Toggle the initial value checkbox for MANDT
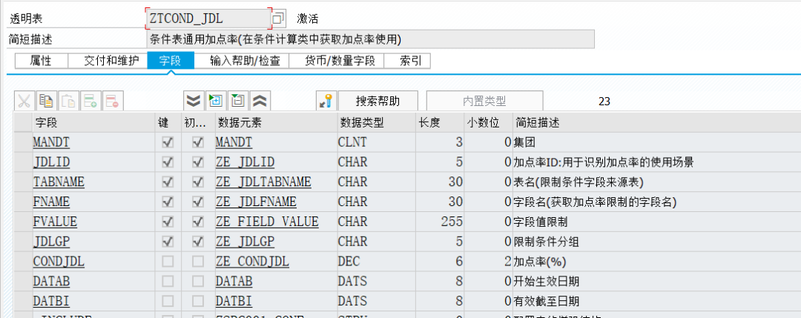The image size is (801, 318). (198, 142)
